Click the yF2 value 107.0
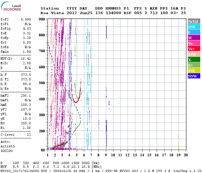The image size is (202, 173). tap(26, 109)
